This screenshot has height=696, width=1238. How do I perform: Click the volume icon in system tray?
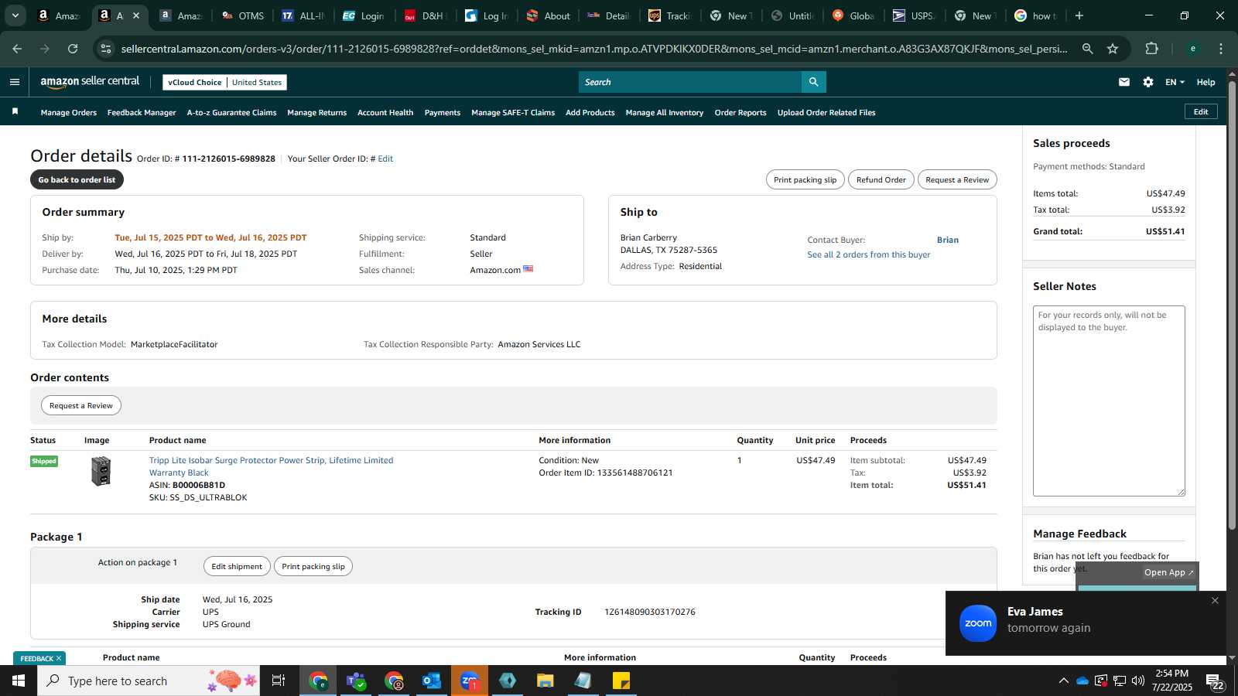click(1138, 681)
